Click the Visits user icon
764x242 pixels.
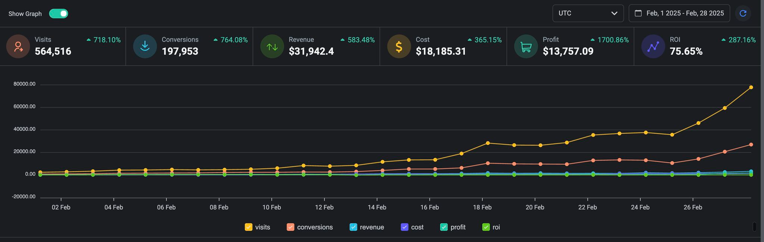tap(18, 47)
